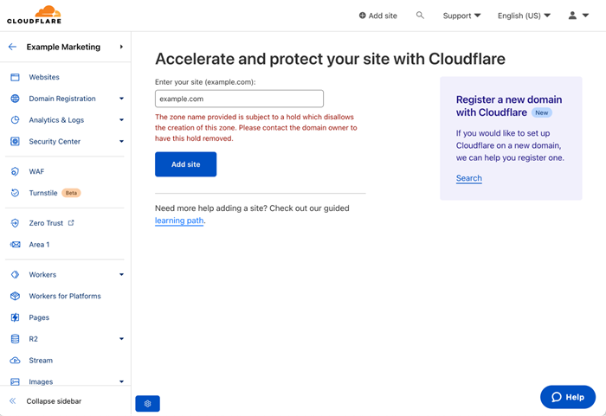Open the Help chat widget
The width and height of the screenshot is (606, 416).
[x=567, y=396]
